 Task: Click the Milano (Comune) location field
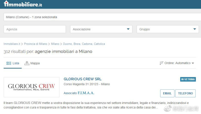[x=102, y=17]
